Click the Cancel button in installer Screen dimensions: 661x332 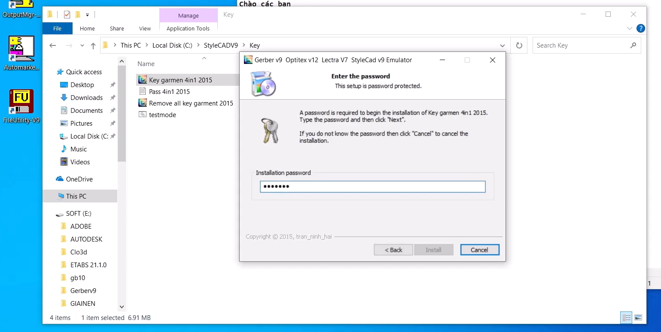(479, 250)
